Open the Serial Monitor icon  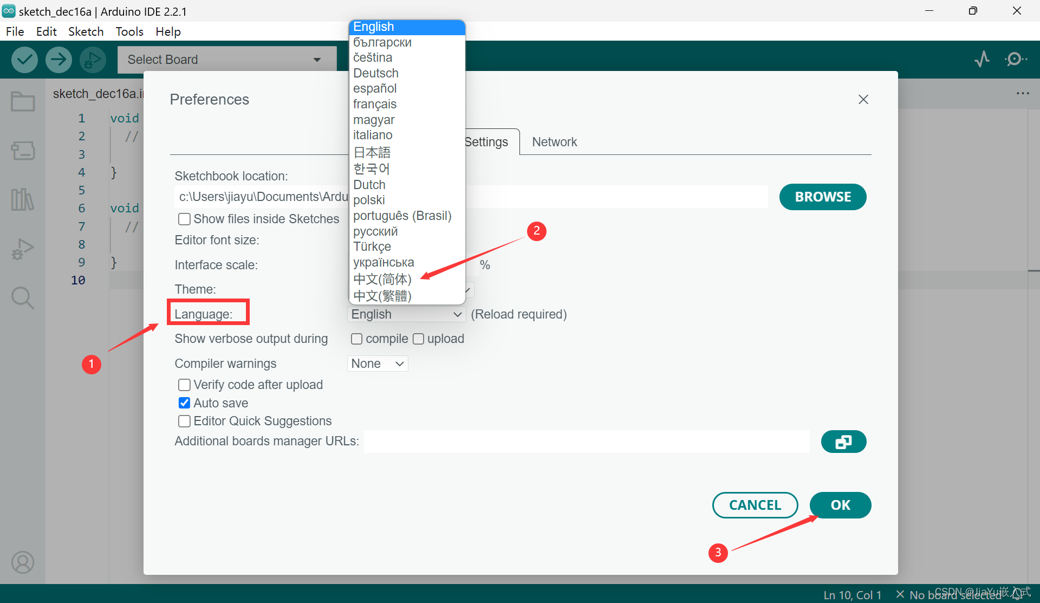click(1016, 59)
